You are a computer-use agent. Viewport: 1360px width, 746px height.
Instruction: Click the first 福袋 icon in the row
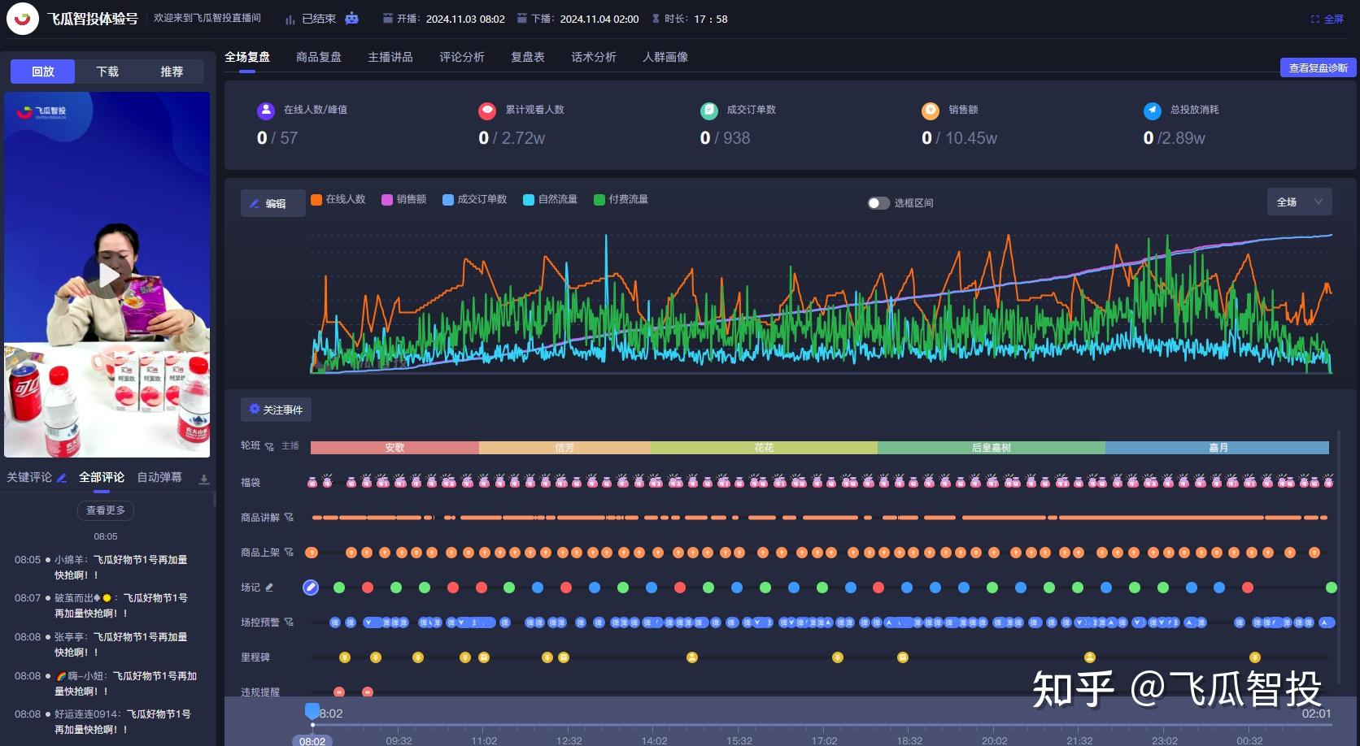[312, 482]
